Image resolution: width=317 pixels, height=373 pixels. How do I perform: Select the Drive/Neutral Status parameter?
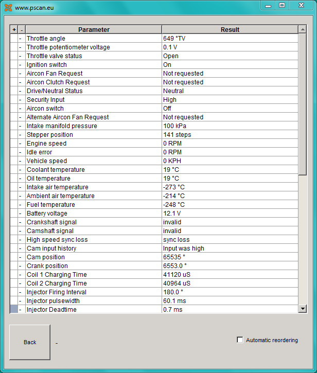(x=94, y=91)
